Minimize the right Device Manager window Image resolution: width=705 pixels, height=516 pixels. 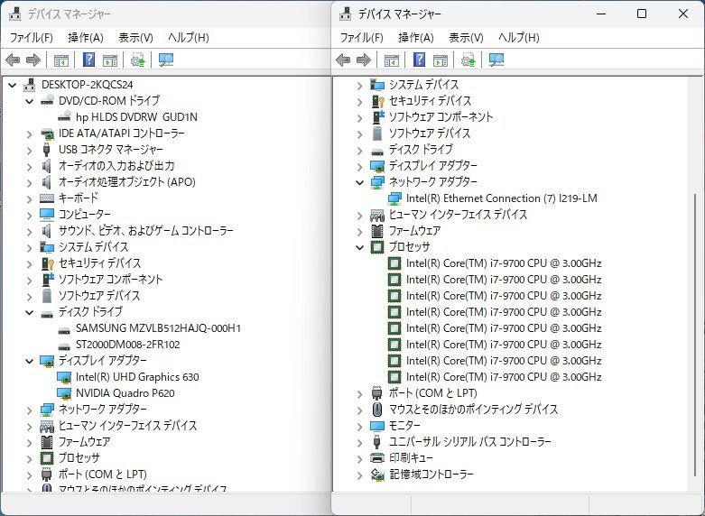[601, 14]
